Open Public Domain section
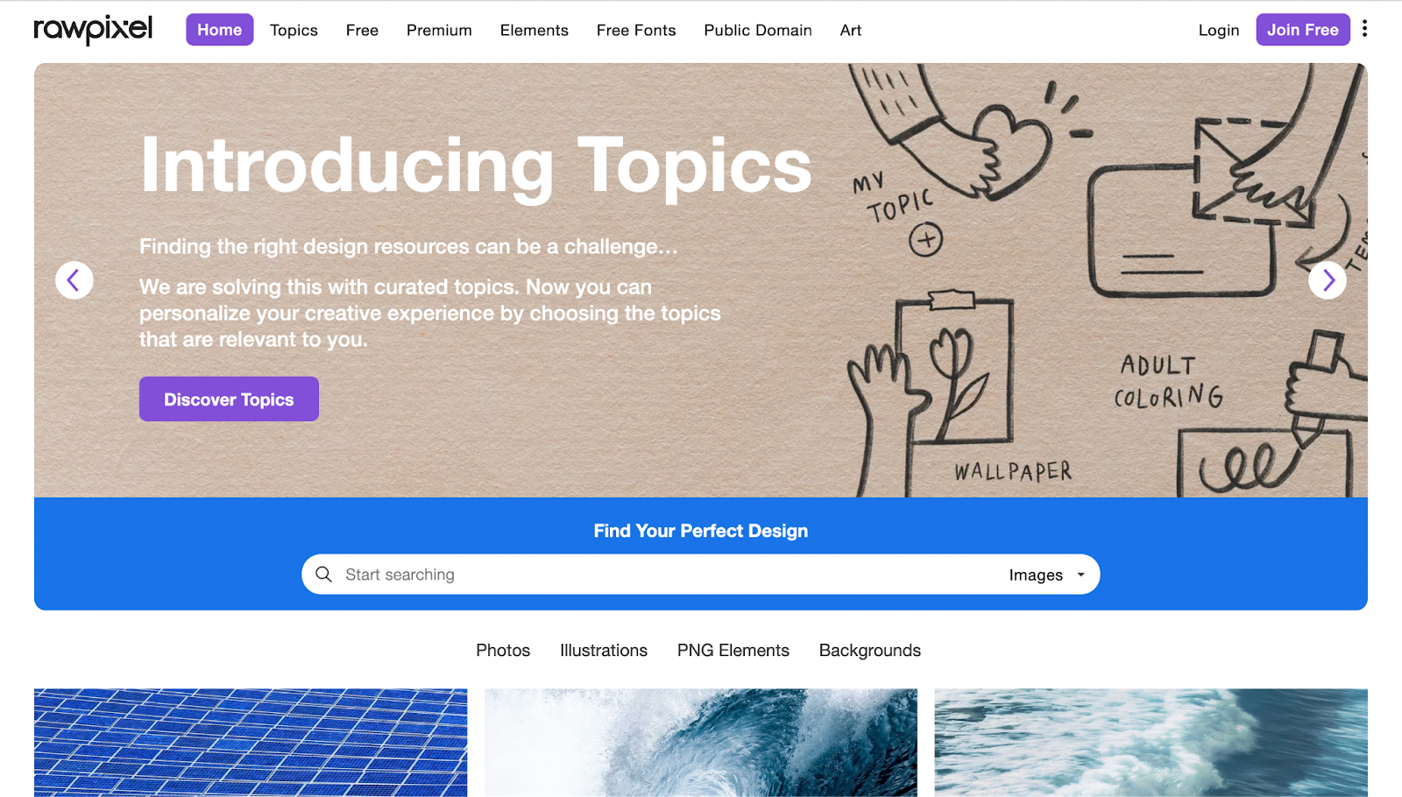 click(758, 30)
